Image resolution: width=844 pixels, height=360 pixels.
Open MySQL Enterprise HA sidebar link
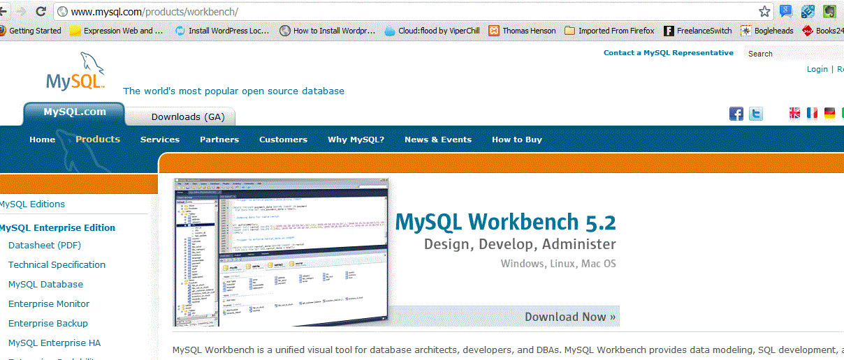point(54,343)
